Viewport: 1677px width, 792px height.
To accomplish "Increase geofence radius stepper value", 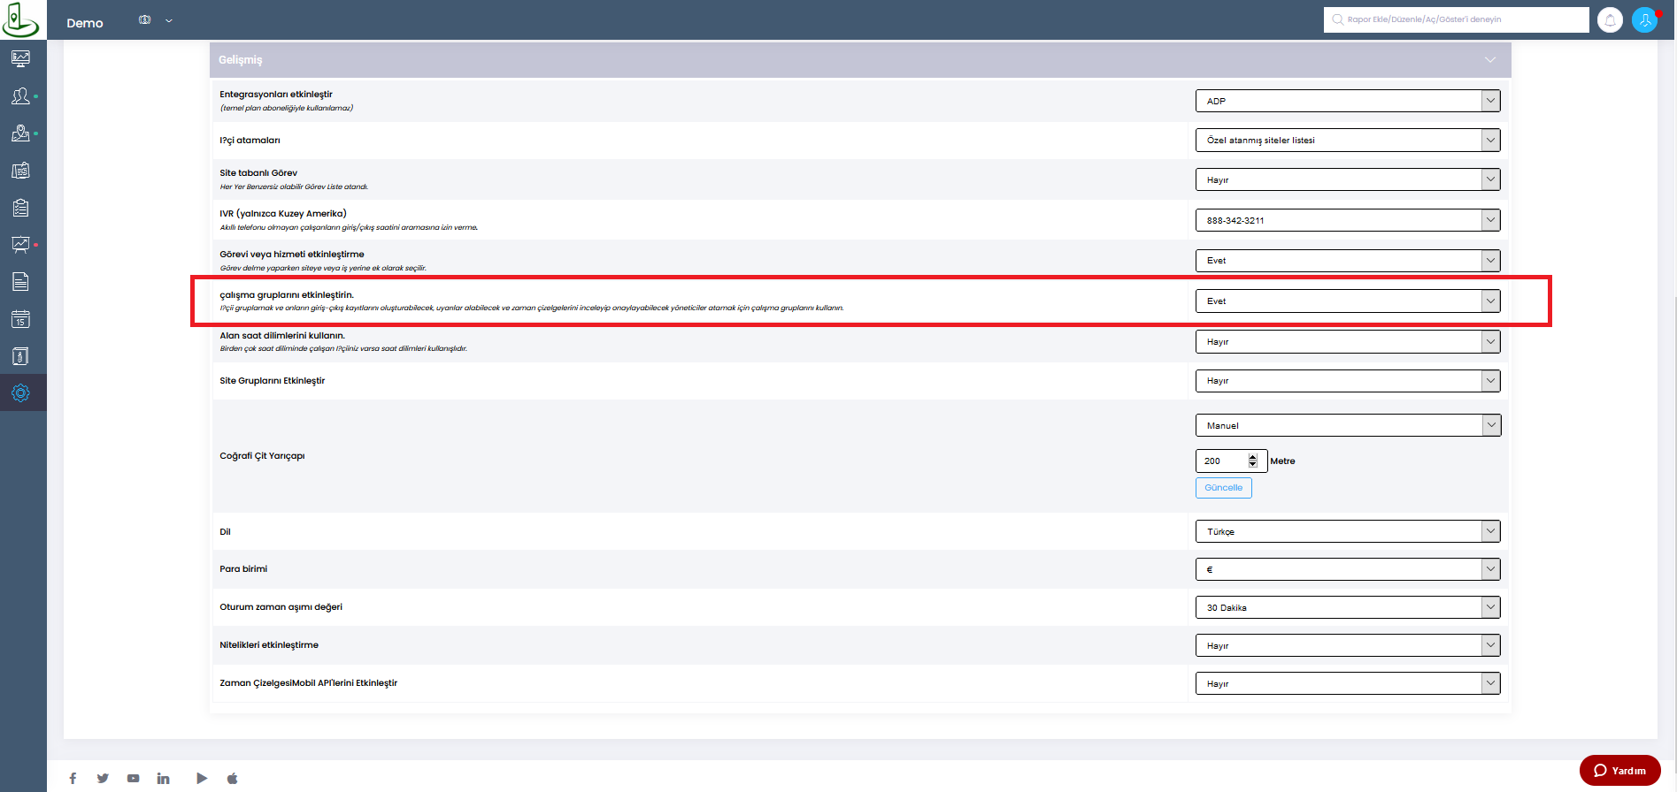I will tap(1252, 457).
